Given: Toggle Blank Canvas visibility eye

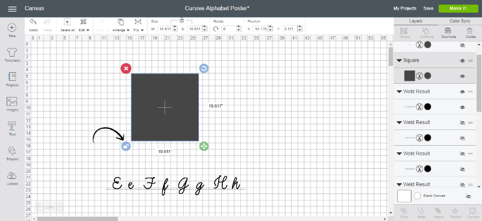Looking at the screenshot, I should point(468,196).
